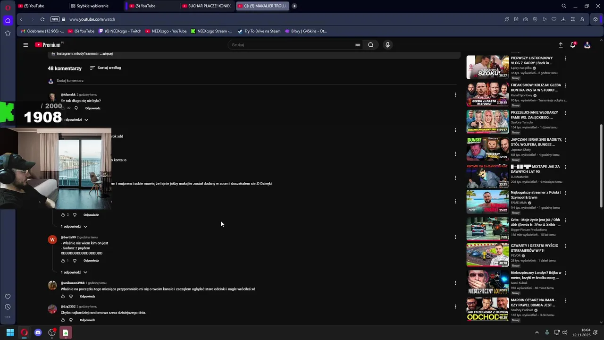Reload the page with the browser refresh icon

pos(42,19)
